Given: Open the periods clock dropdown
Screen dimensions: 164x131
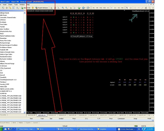Looking at the screenshot, I should [x=84, y=8].
